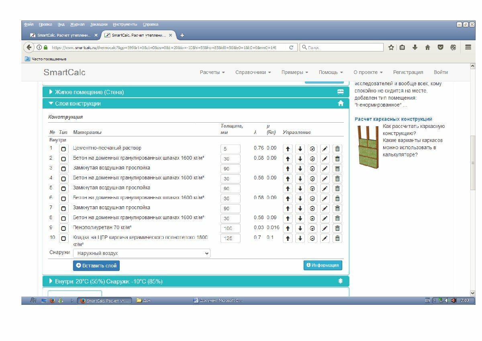Move layer 6 up with arrow icon
482x341 pixels.
click(x=288, y=199)
